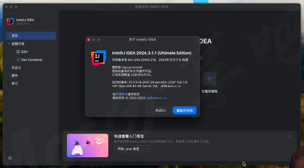Click the 关闭(C) button
Viewport: 304px width, 168px height.
(161, 110)
